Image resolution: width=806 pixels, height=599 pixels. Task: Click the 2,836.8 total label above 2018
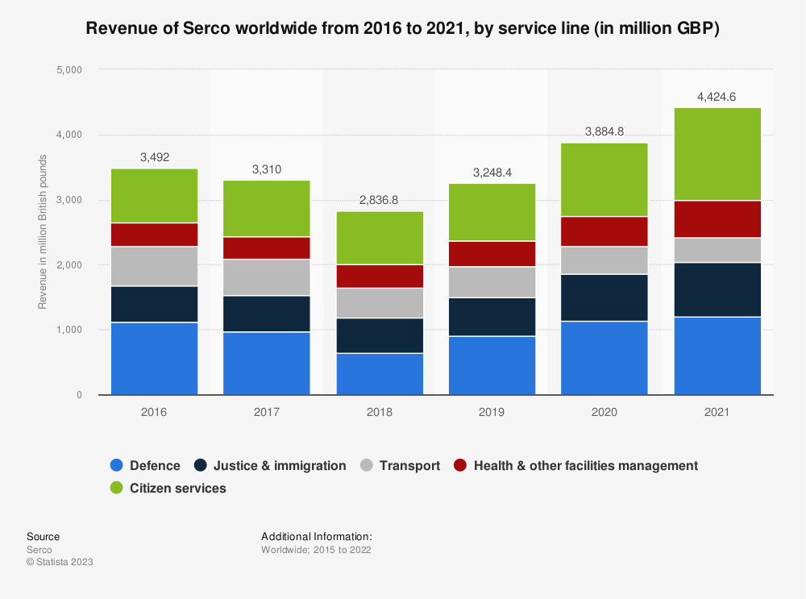[x=380, y=201]
